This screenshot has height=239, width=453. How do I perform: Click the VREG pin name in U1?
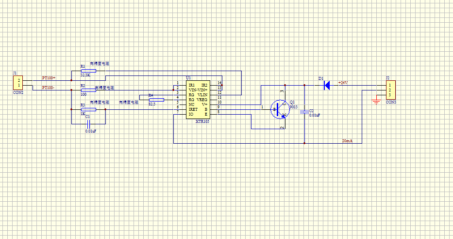[x=202, y=100]
